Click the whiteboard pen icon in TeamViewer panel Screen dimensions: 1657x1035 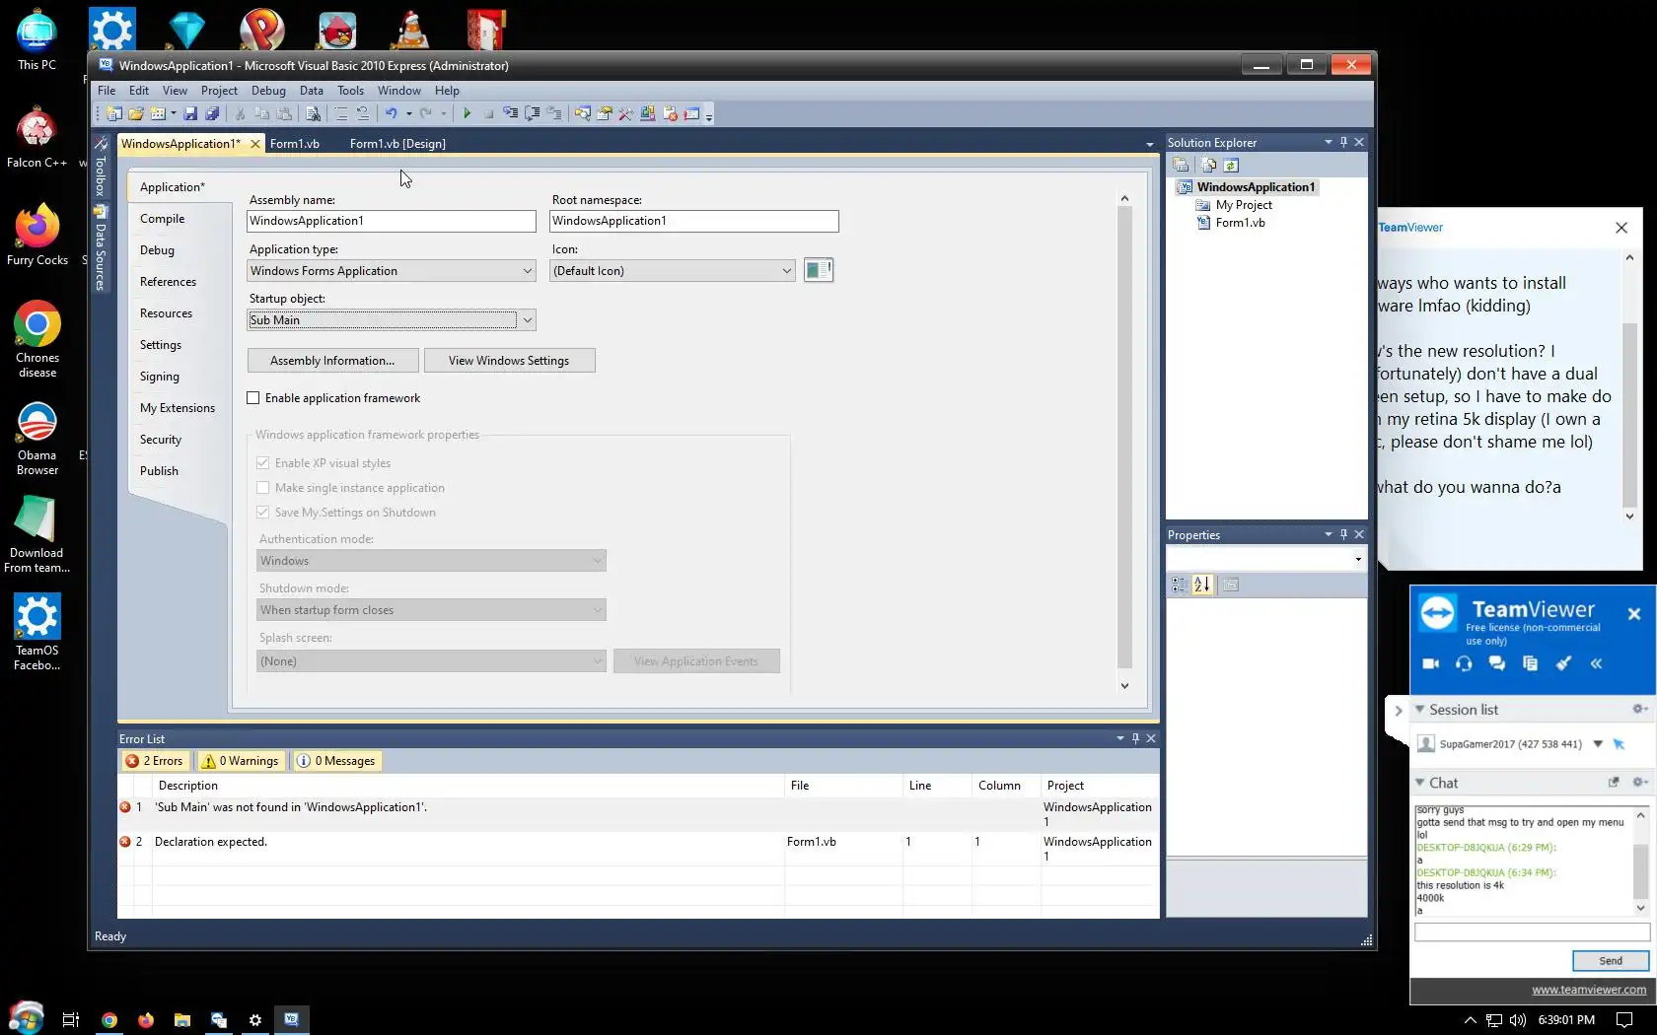tap(1563, 663)
